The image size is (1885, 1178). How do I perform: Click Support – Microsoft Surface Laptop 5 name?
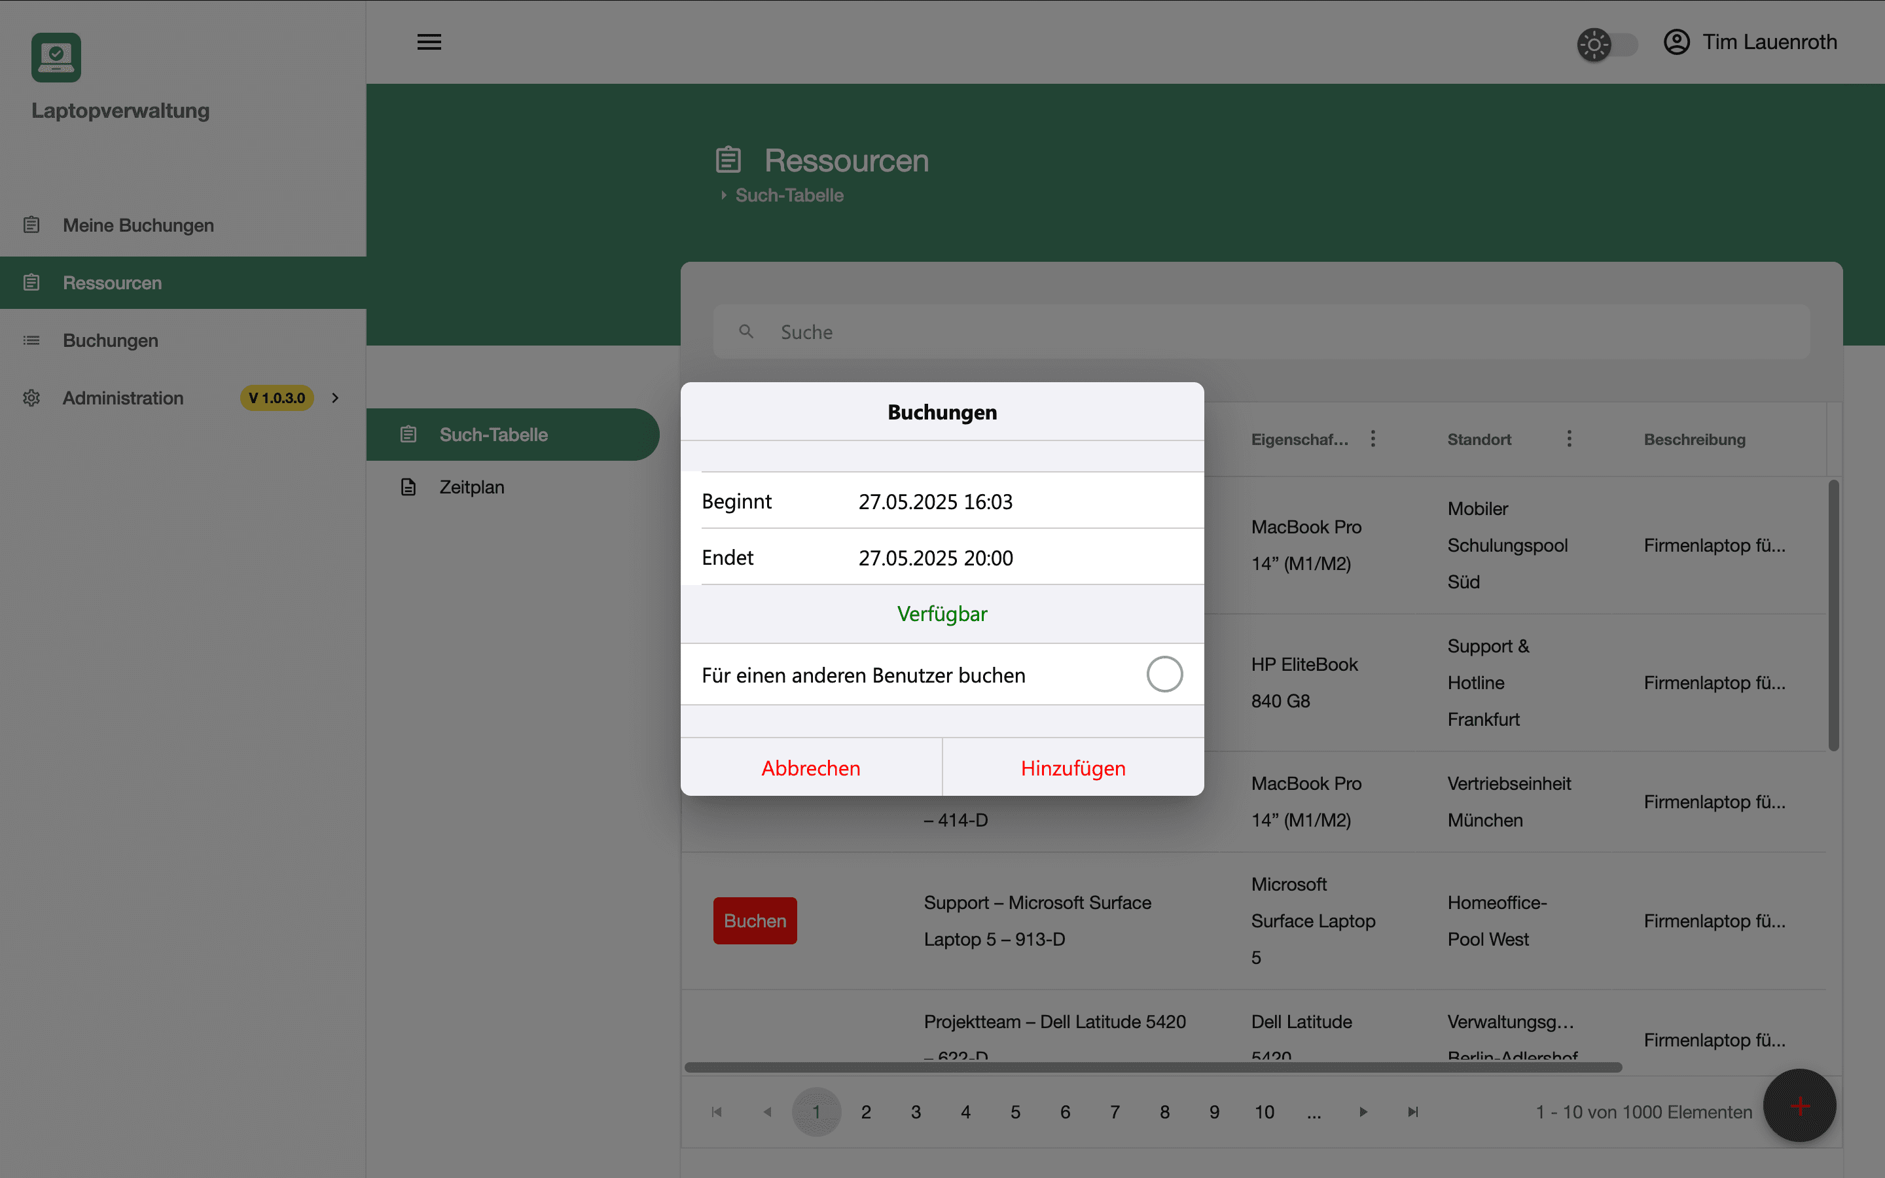[1037, 921]
